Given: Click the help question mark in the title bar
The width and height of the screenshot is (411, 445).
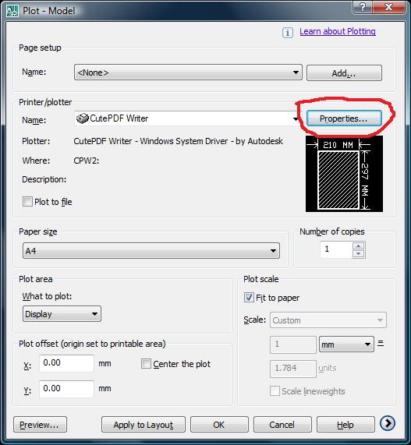Looking at the screenshot, I should (x=363, y=7).
